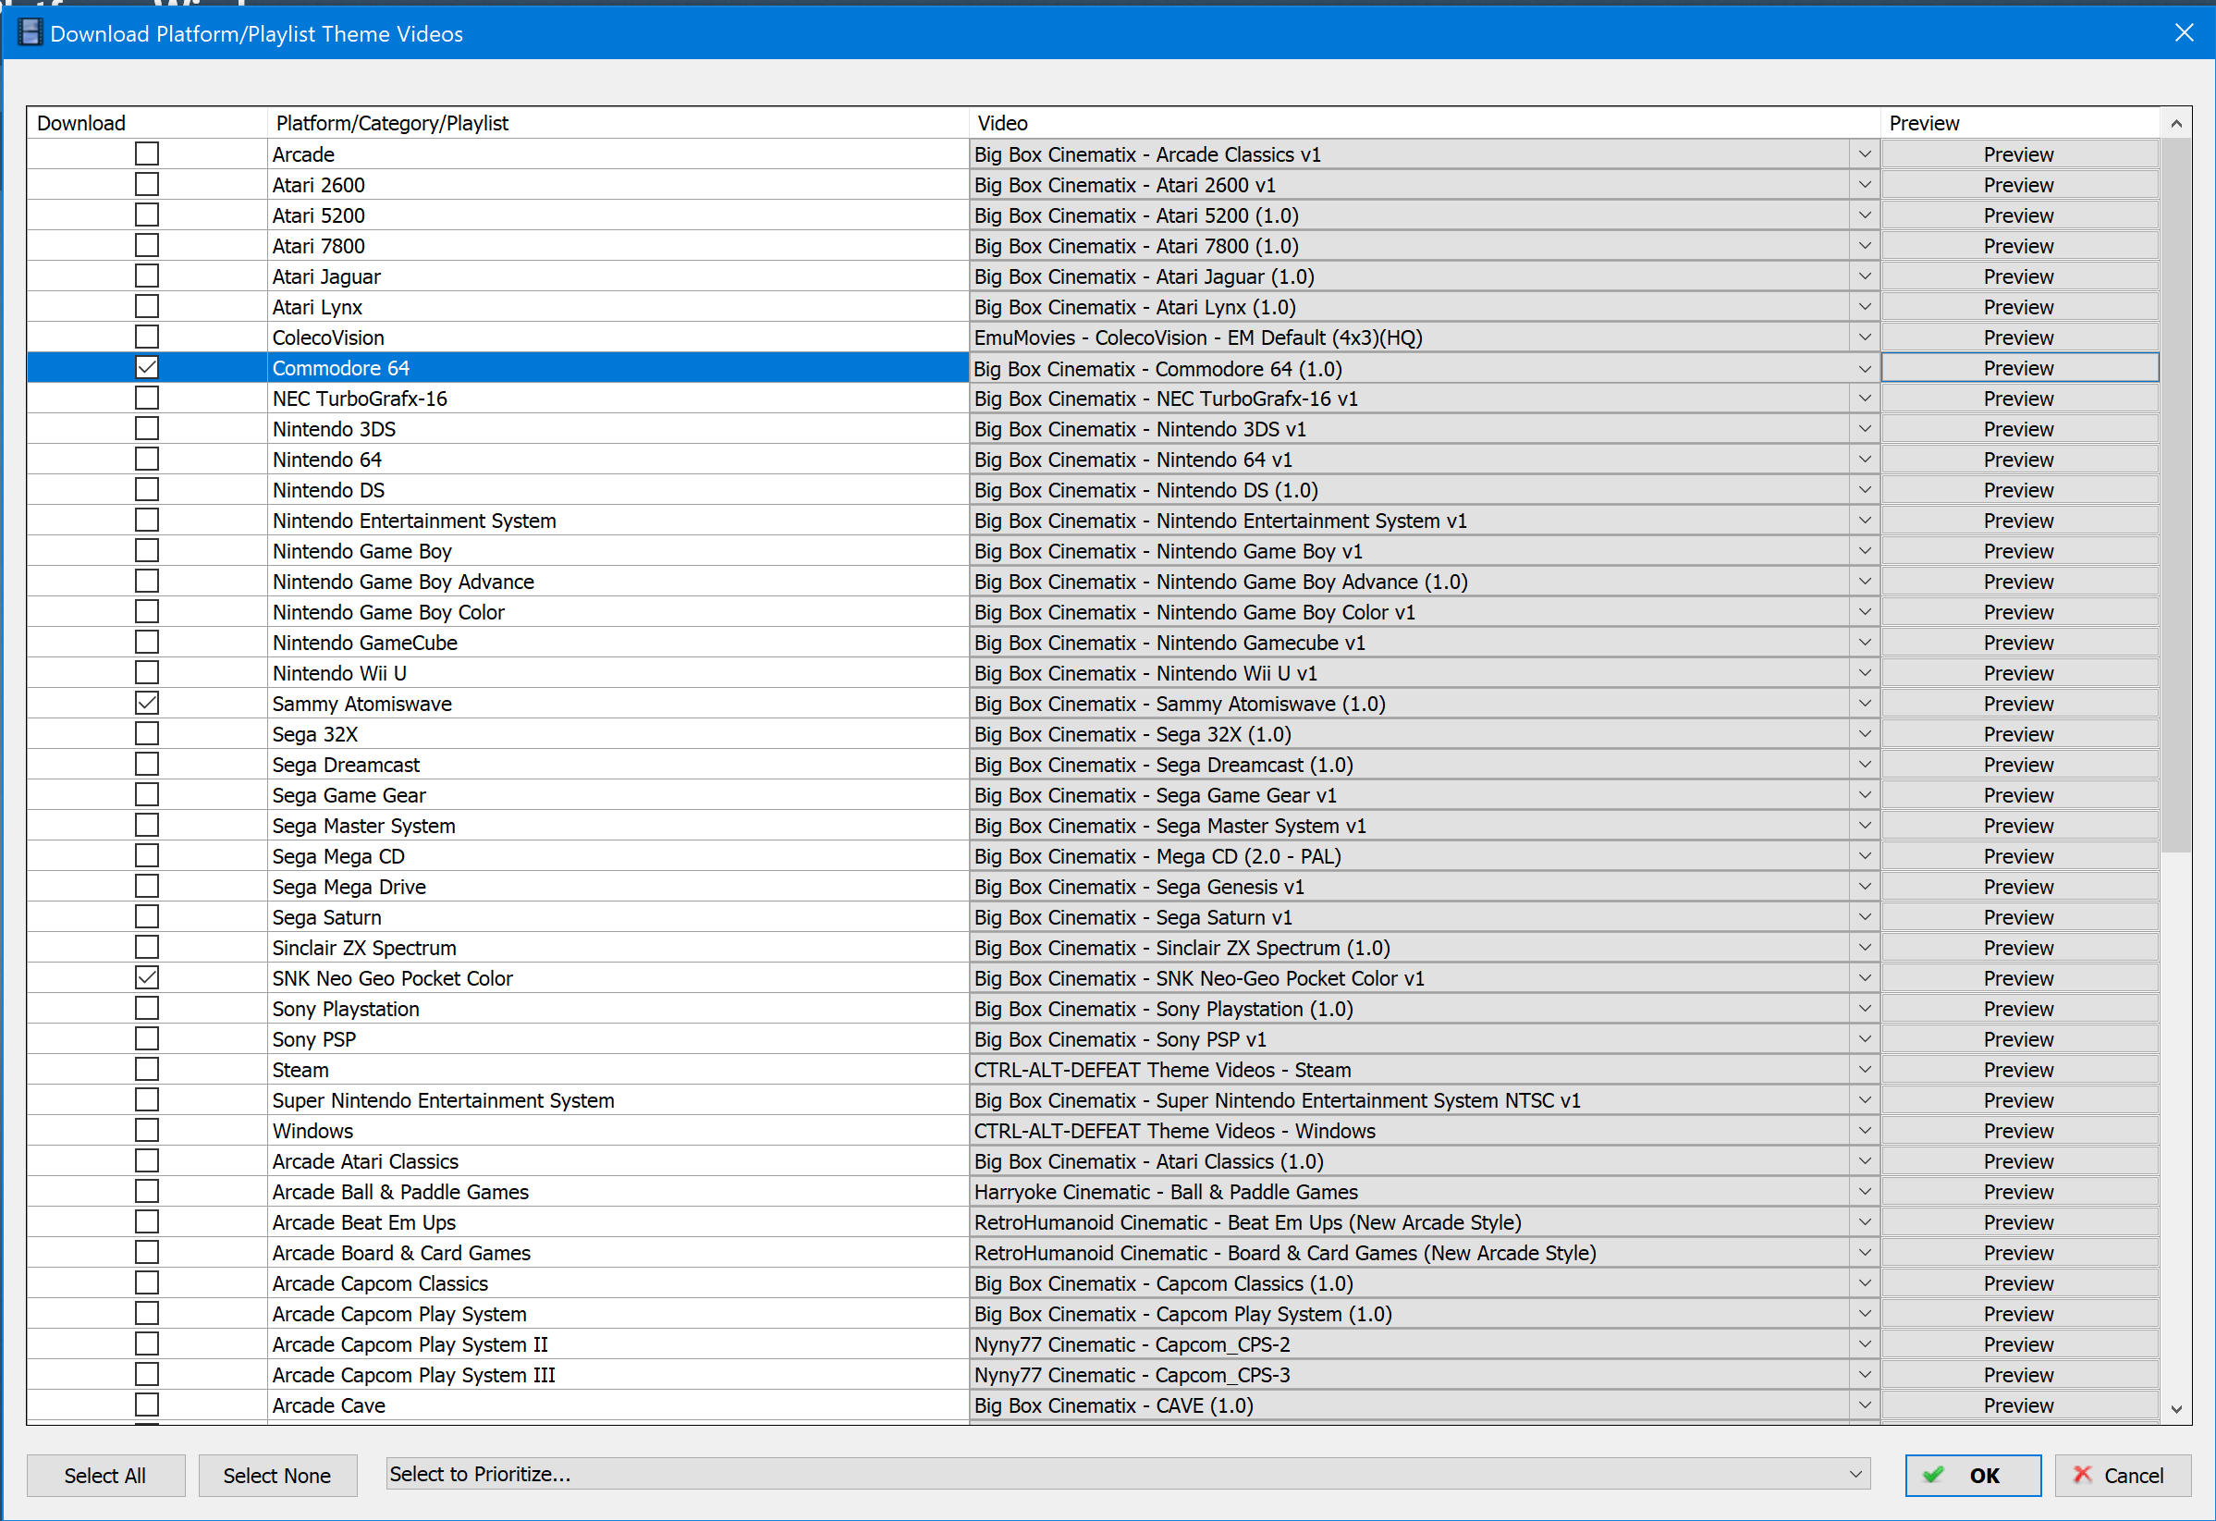Expand Super Nintendo video dropdown
The width and height of the screenshot is (2216, 1521).
[x=1864, y=1099]
